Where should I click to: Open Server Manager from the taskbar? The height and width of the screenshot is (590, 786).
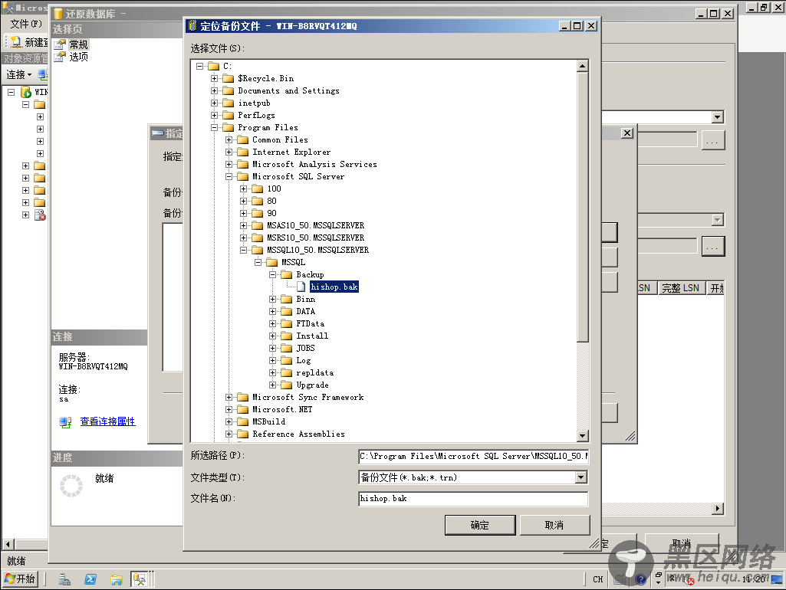click(x=64, y=579)
